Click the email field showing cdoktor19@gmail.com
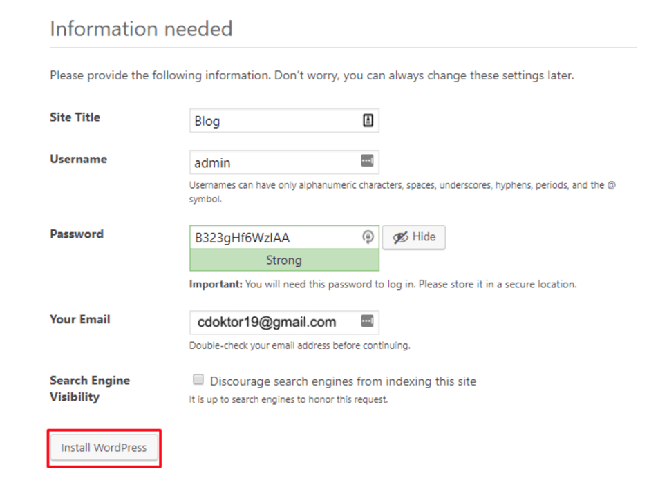The height and width of the screenshot is (485, 649). point(276,321)
